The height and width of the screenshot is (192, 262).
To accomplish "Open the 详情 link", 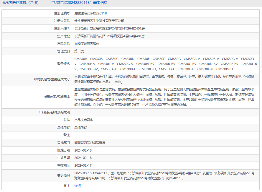I will [78, 186].
